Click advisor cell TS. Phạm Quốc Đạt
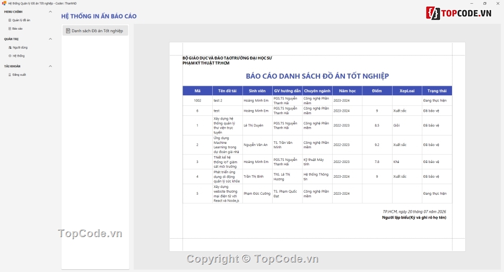This screenshot has width=504, height=272. point(288,194)
